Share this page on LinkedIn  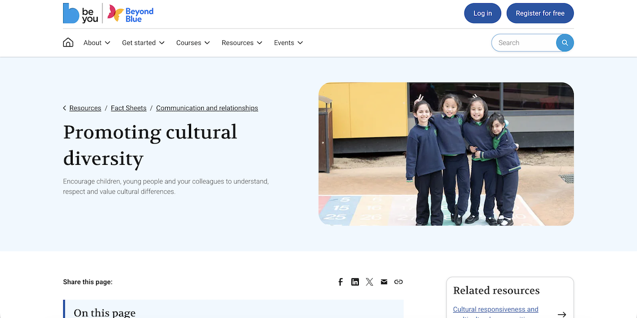(x=355, y=282)
